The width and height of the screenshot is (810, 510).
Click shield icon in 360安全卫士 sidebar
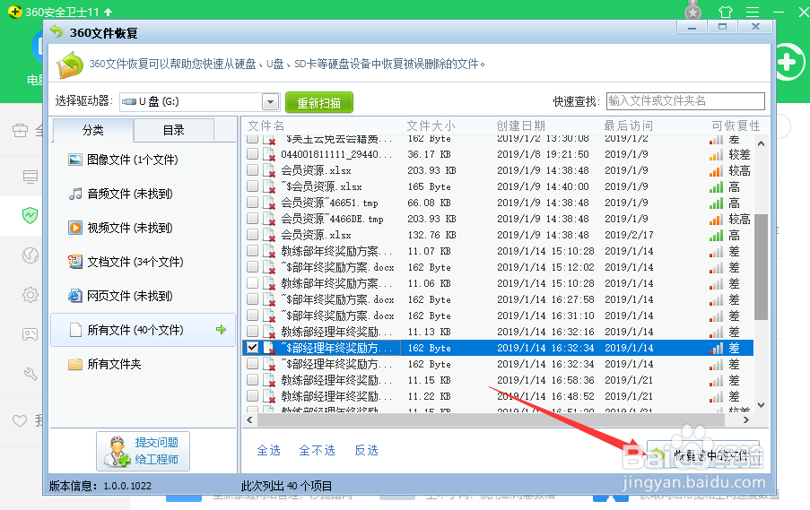[30, 215]
